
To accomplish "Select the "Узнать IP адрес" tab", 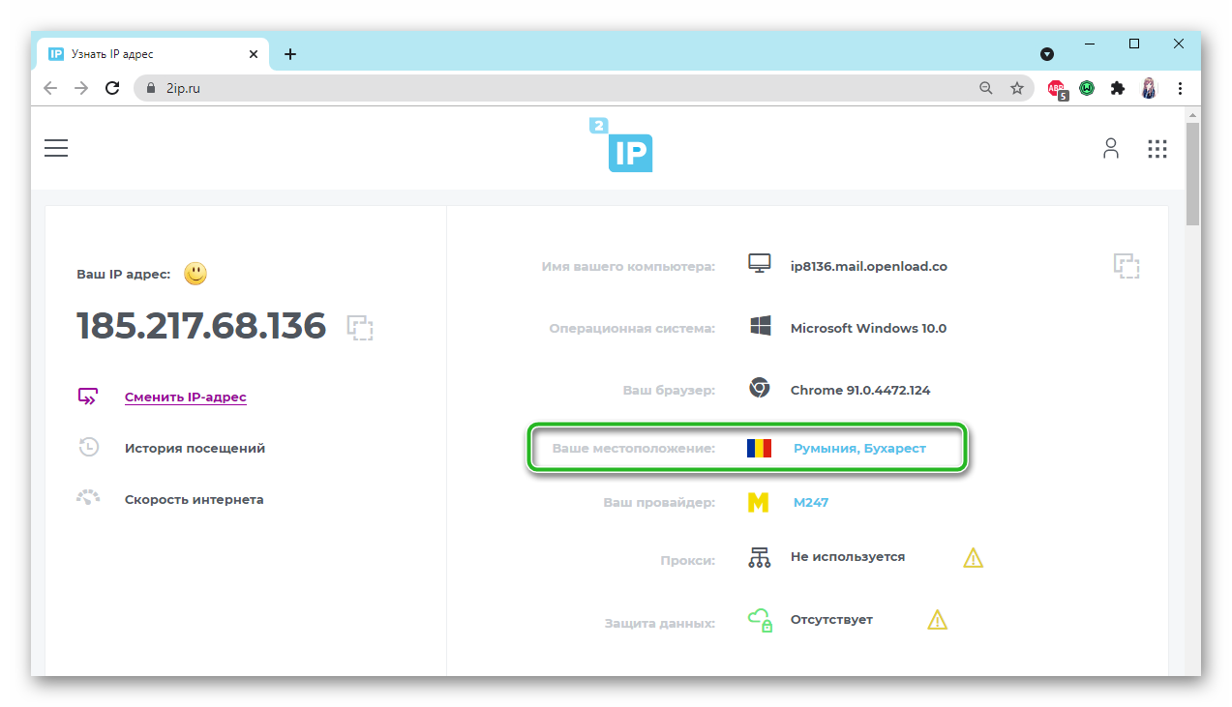I will tap(145, 54).
